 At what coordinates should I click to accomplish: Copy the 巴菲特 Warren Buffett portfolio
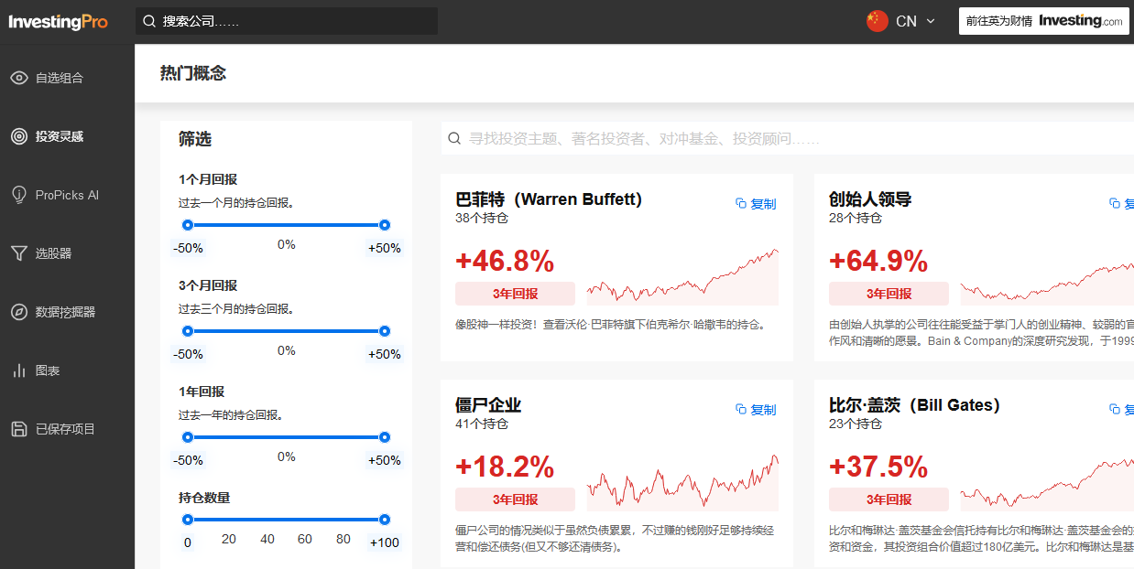pyautogui.click(x=756, y=204)
